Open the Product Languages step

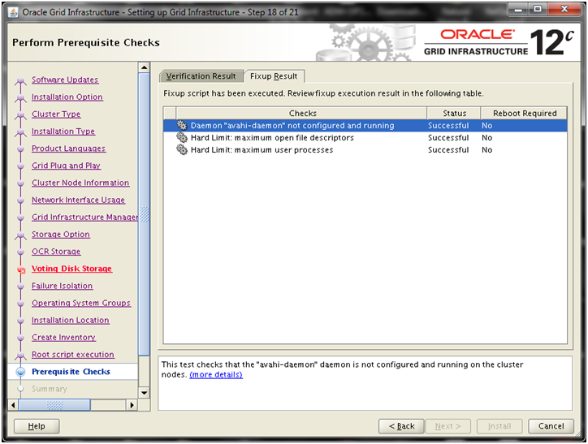point(68,149)
